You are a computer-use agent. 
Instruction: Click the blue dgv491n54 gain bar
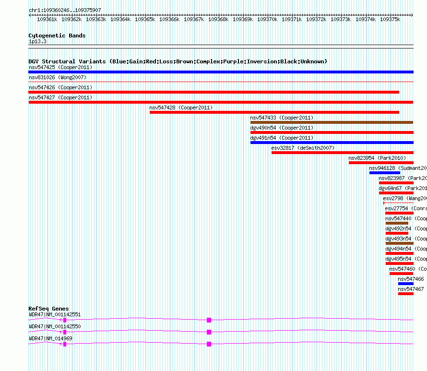coord(332,143)
